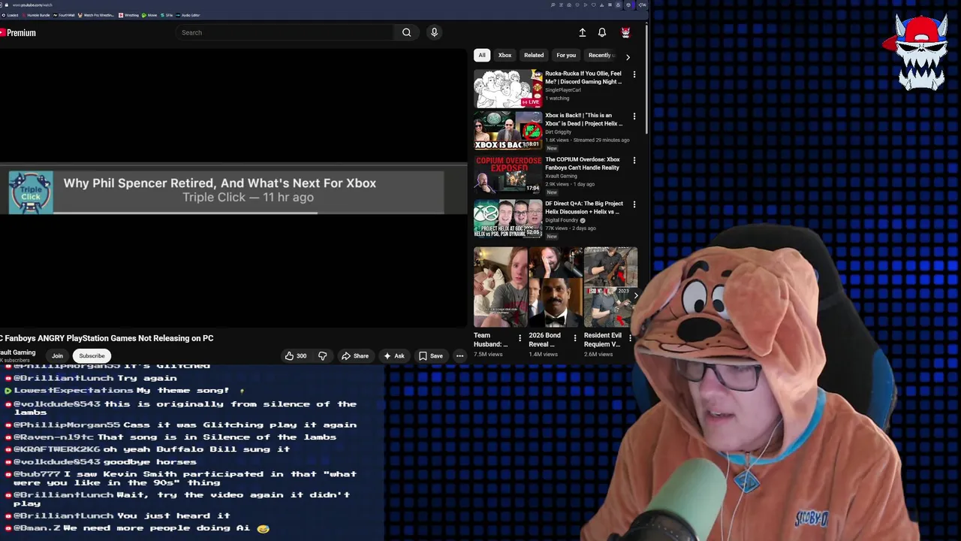Open options for Rucka-Rucka video
The height and width of the screenshot is (541, 961).
pyautogui.click(x=634, y=74)
